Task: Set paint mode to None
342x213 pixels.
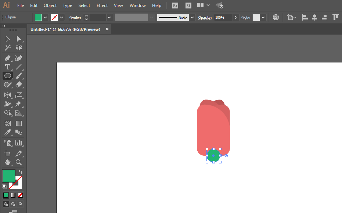Action: pos(20,195)
